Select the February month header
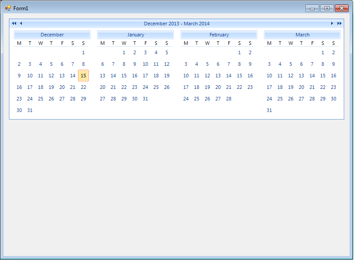The width and height of the screenshot is (354, 260). (219, 35)
